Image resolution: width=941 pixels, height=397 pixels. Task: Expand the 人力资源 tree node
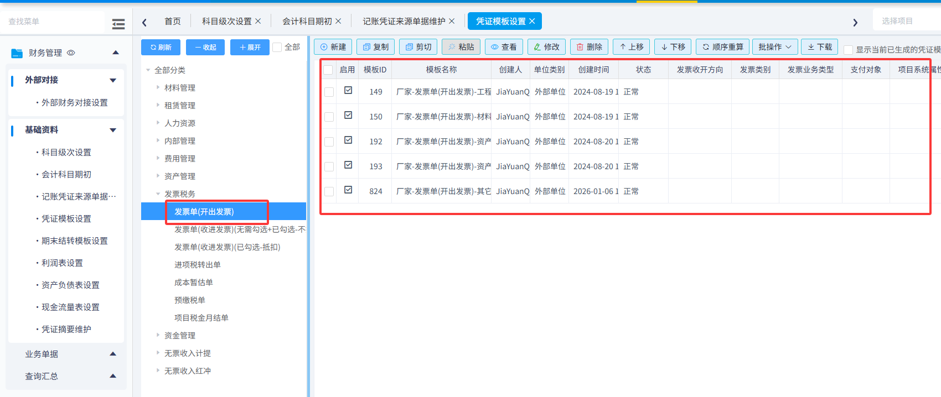tap(158, 123)
